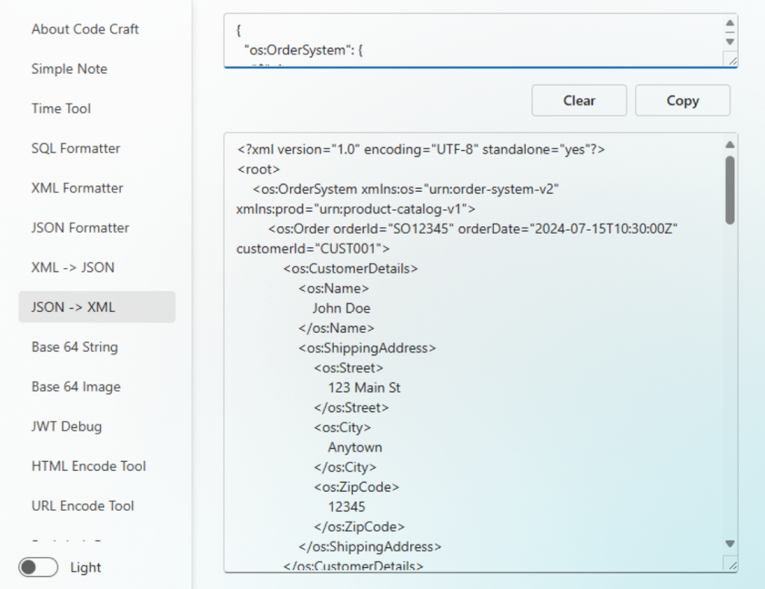765x589 pixels.
Task: Click the </os:ShippingAddress> closing tag
Action: 370,546
